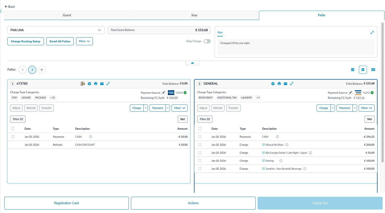
Task: Select all rows in GENERAL folio
Action: [200, 129]
